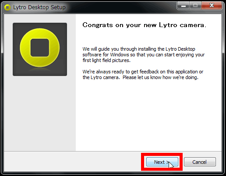The width and height of the screenshot is (226, 176).
Task: Click the word "feedback" in the second paragraph
Action: (149, 72)
